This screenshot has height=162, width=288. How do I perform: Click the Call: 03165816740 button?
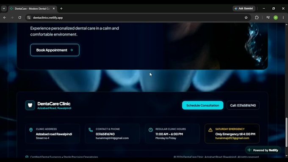coord(243,105)
